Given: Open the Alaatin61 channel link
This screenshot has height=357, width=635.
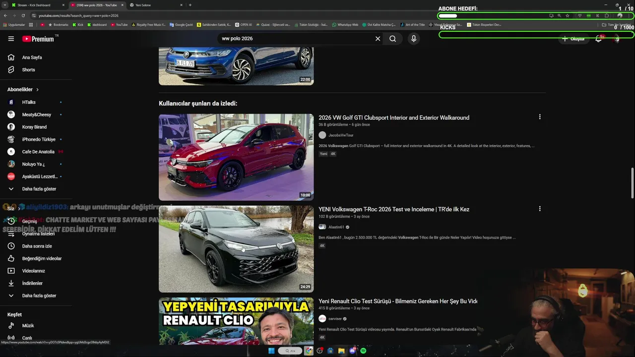Looking at the screenshot, I should click(336, 227).
